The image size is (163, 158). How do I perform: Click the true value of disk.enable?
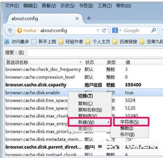click(x=129, y=93)
